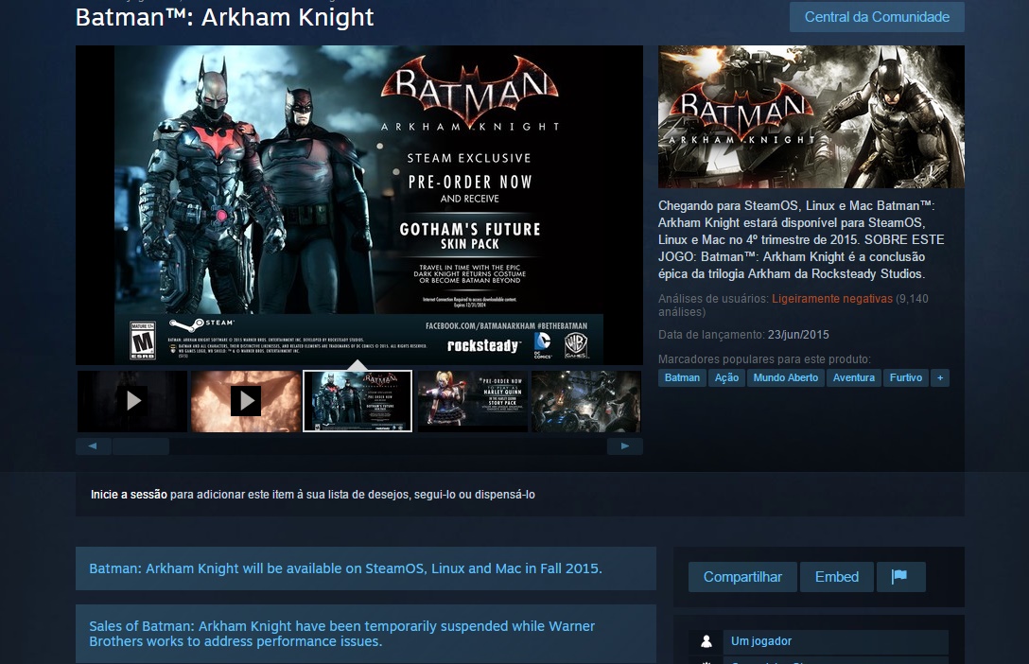The width and height of the screenshot is (1029, 664).
Task: Select the Harley Quinn Story Pack thumbnail
Action: point(473,401)
